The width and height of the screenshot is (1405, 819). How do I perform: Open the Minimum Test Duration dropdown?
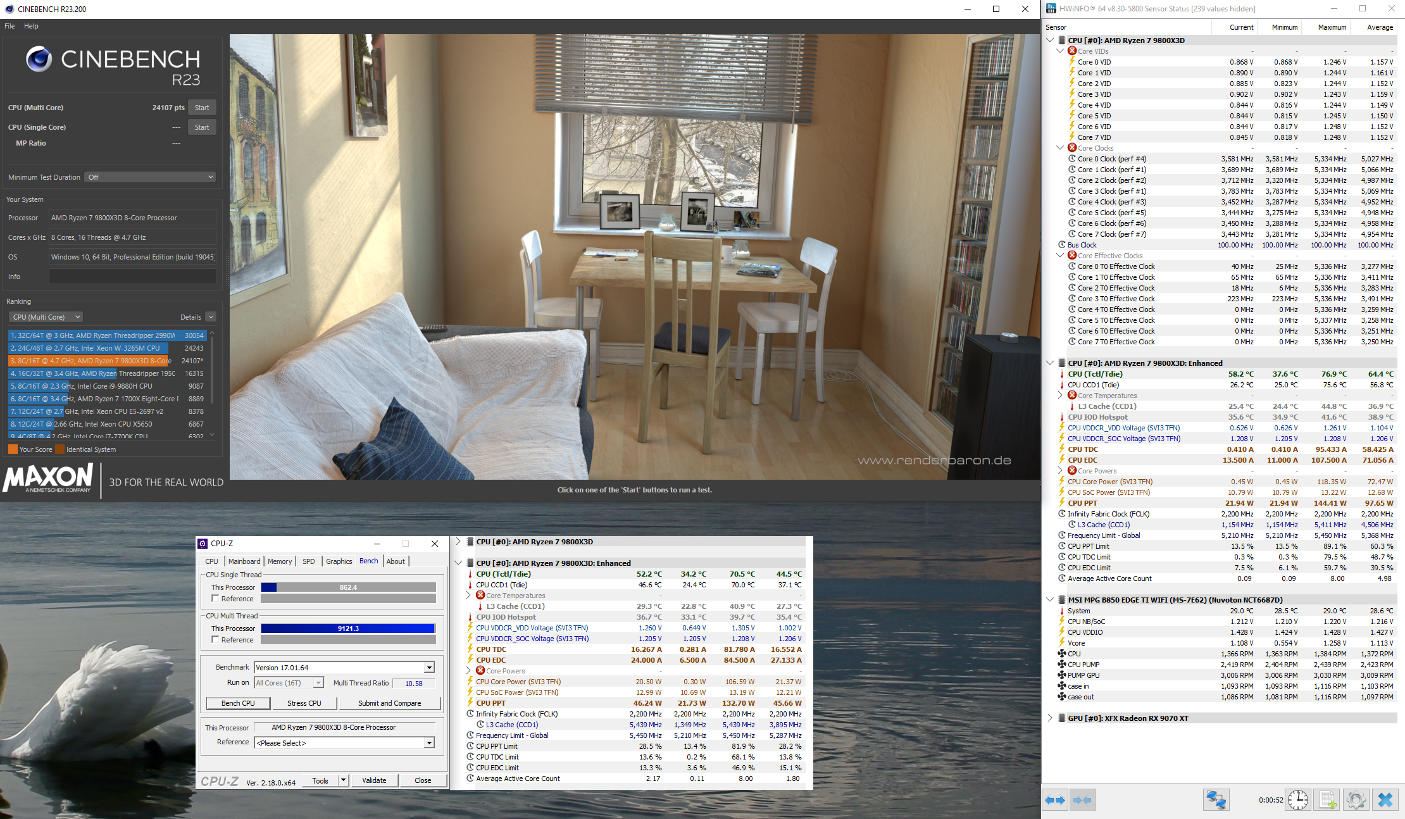(x=150, y=177)
